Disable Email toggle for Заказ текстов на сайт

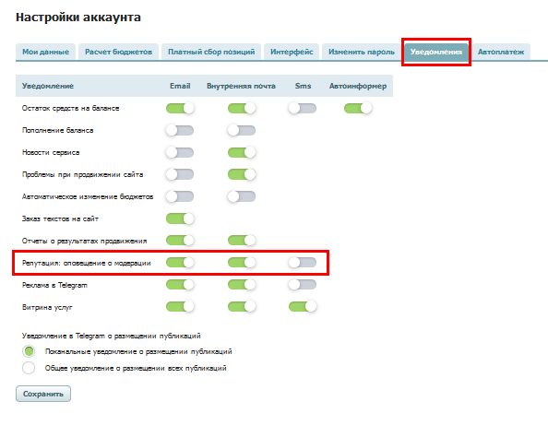point(180,218)
